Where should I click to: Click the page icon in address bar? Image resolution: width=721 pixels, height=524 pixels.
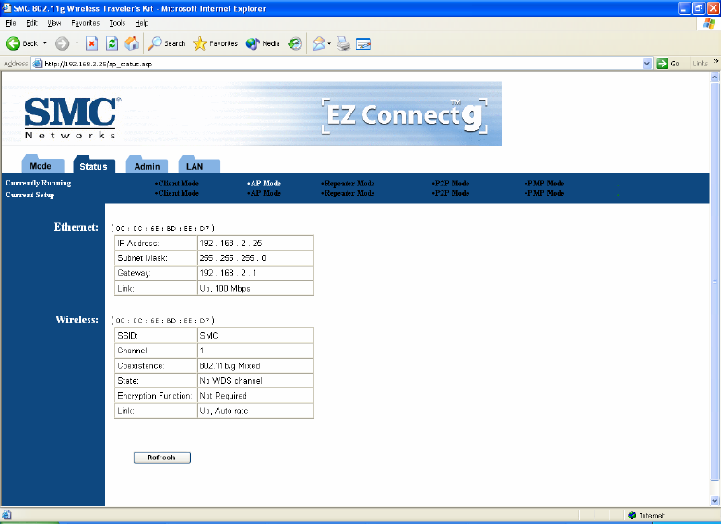pyautogui.click(x=38, y=64)
